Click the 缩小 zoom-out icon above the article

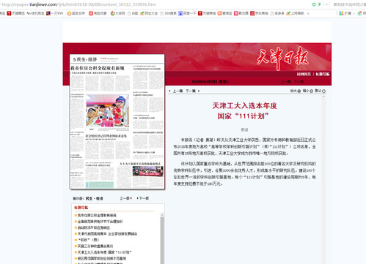pos(311,91)
